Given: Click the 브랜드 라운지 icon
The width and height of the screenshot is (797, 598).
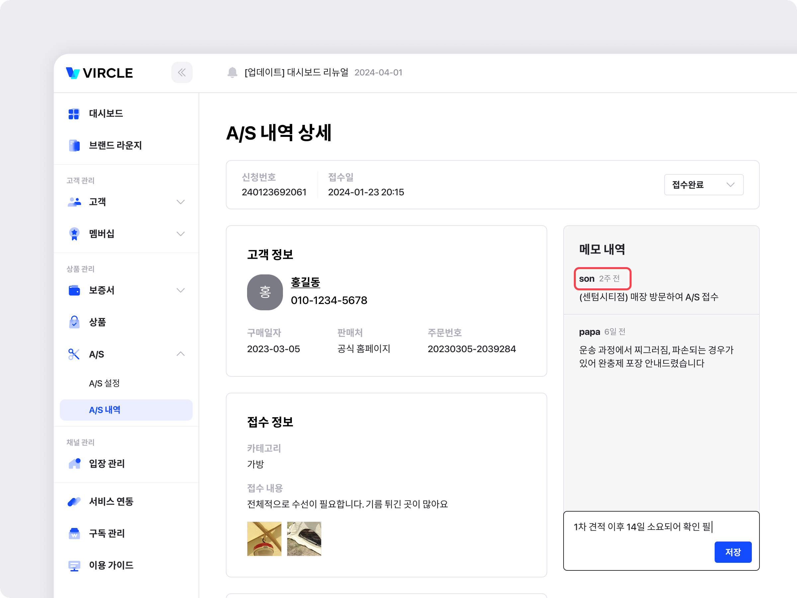Looking at the screenshot, I should (74, 146).
